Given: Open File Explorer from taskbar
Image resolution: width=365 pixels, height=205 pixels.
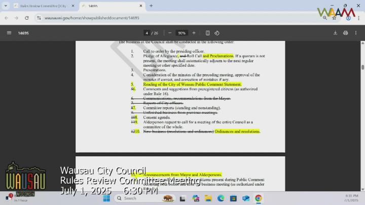Looking at the screenshot, I should coord(208,198).
